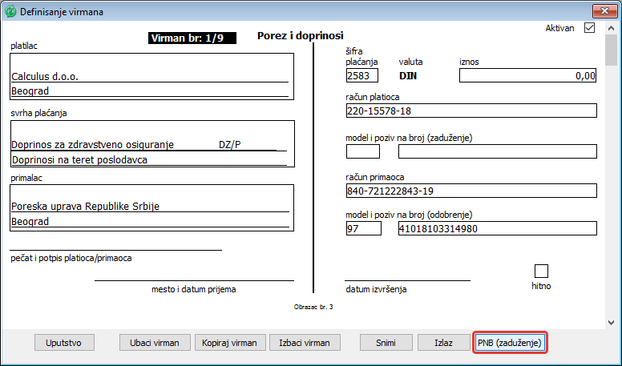Screen dimensions: 622x366
Task: Click the odobrenje model field 97
Action: coord(362,228)
